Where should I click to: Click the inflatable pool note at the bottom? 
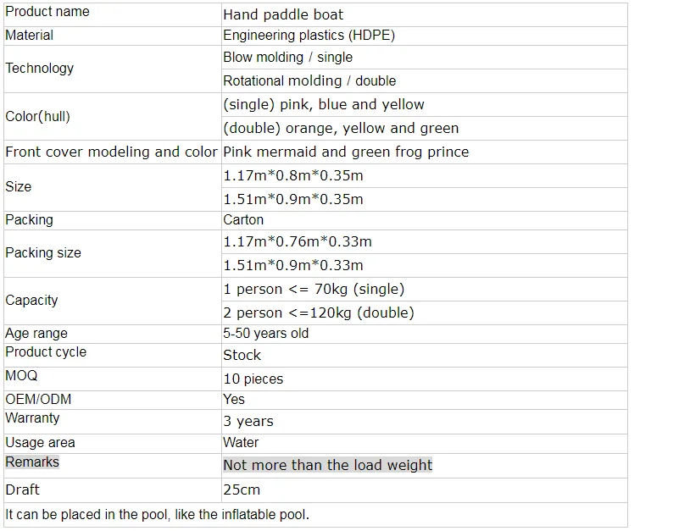pyautogui.click(x=158, y=515)
